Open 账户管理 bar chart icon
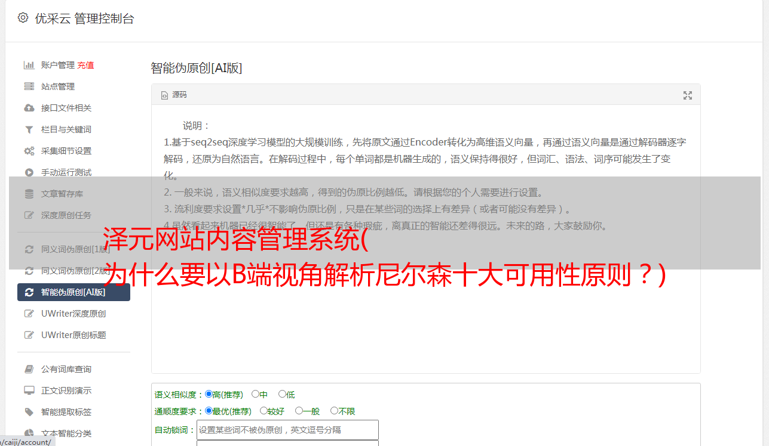 pyautogui.click(x=29, y=65)
